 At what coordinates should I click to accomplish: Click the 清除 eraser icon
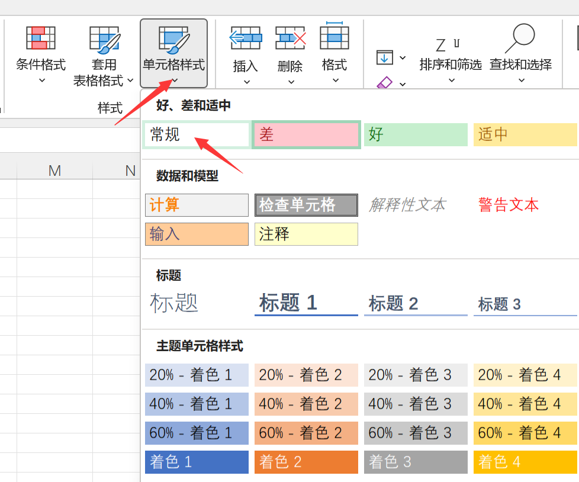pos(385,82)
